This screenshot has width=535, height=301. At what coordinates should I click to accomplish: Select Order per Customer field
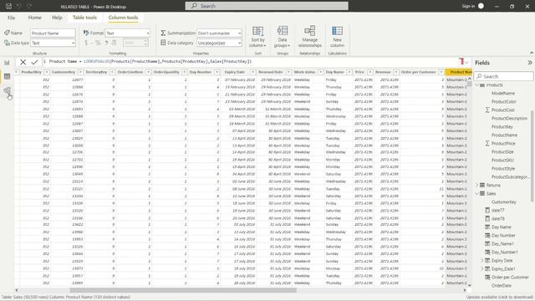(510, 277)
